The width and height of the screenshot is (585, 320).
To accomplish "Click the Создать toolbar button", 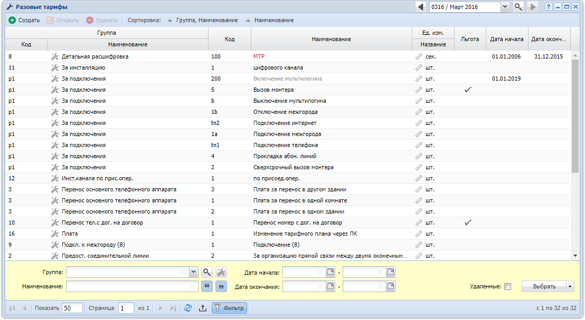I will tap(24, 20).
